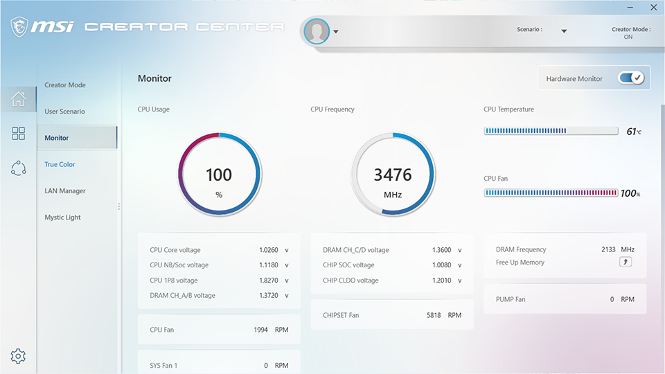Screen dimensions: 665x374
Task: Click the CPU 1P8 voltage row
Action: pos(219,280)
